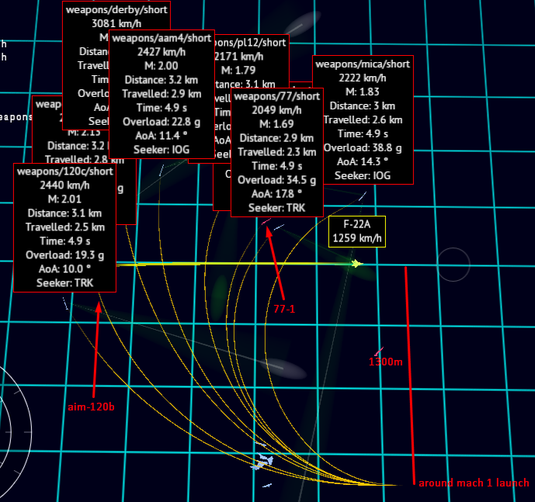Click the red '1300m' distance annotation
This screenshot has width=535, height=502.
385,362
